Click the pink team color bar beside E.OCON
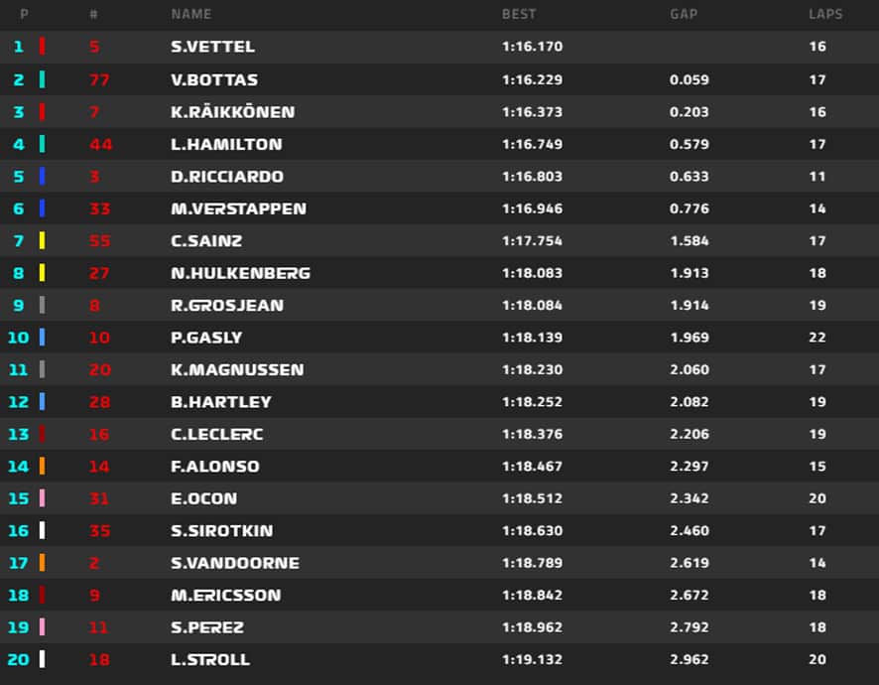Image resolution: width=879 pixels, height=685 pixels. pos(42,497)
